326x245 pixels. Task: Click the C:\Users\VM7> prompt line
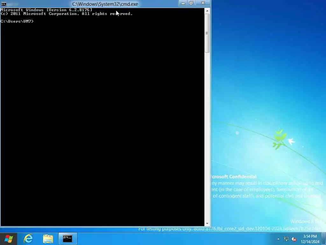coord(17,21)
